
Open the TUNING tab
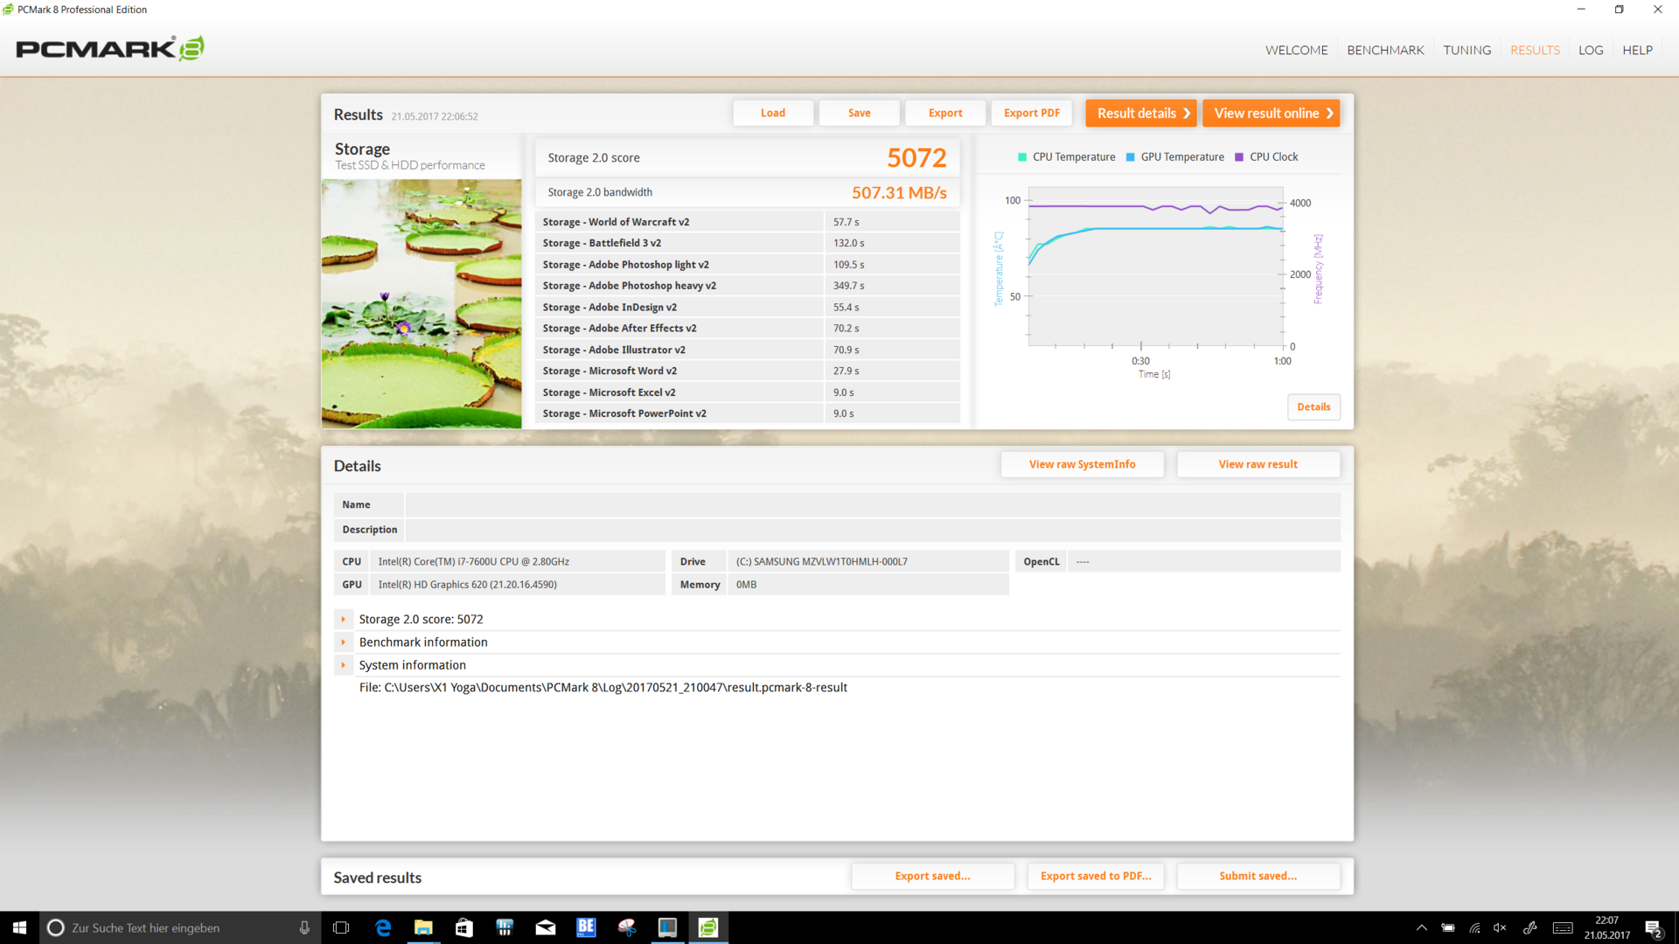1467,50
